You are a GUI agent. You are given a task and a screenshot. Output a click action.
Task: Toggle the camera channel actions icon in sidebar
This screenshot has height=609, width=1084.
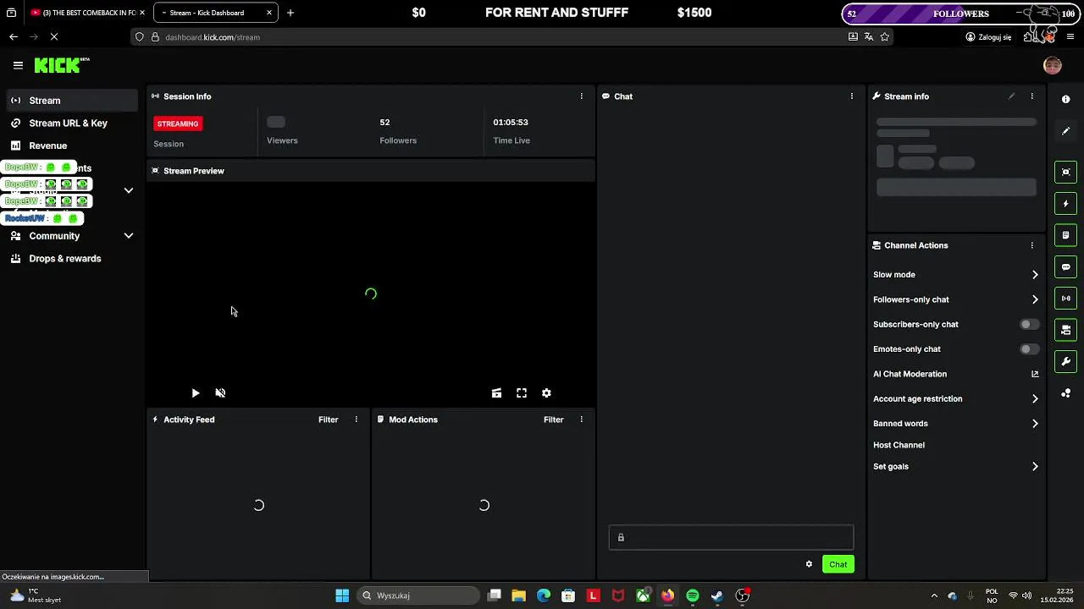(x=1066, y=330)
